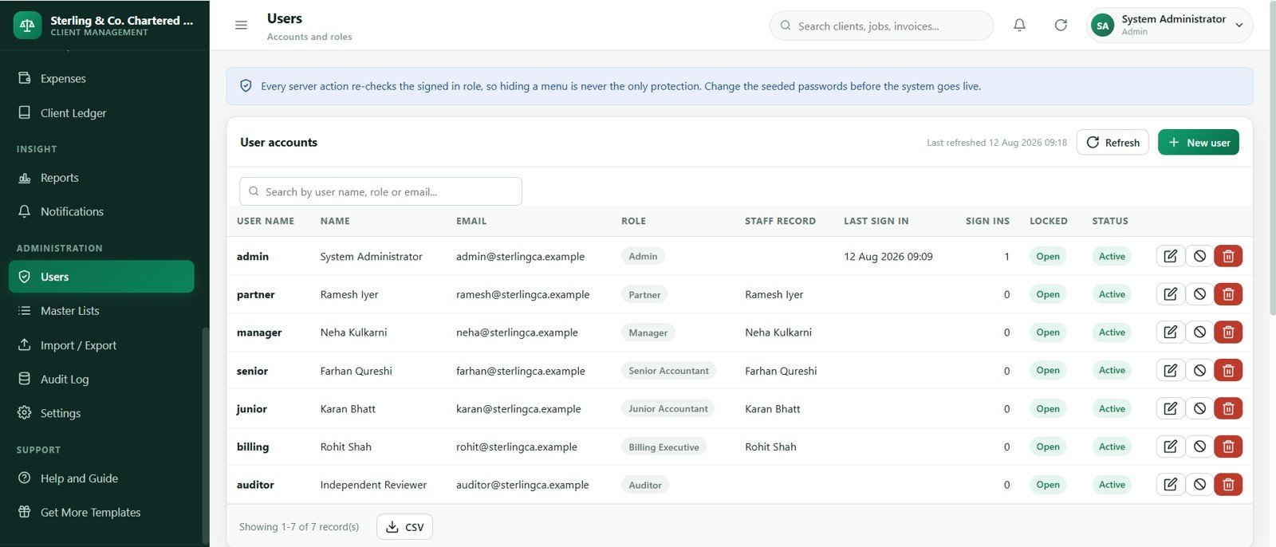1276x547 pixels.
Task: Sort by SIGN INS column header
Action: [987, 221]
